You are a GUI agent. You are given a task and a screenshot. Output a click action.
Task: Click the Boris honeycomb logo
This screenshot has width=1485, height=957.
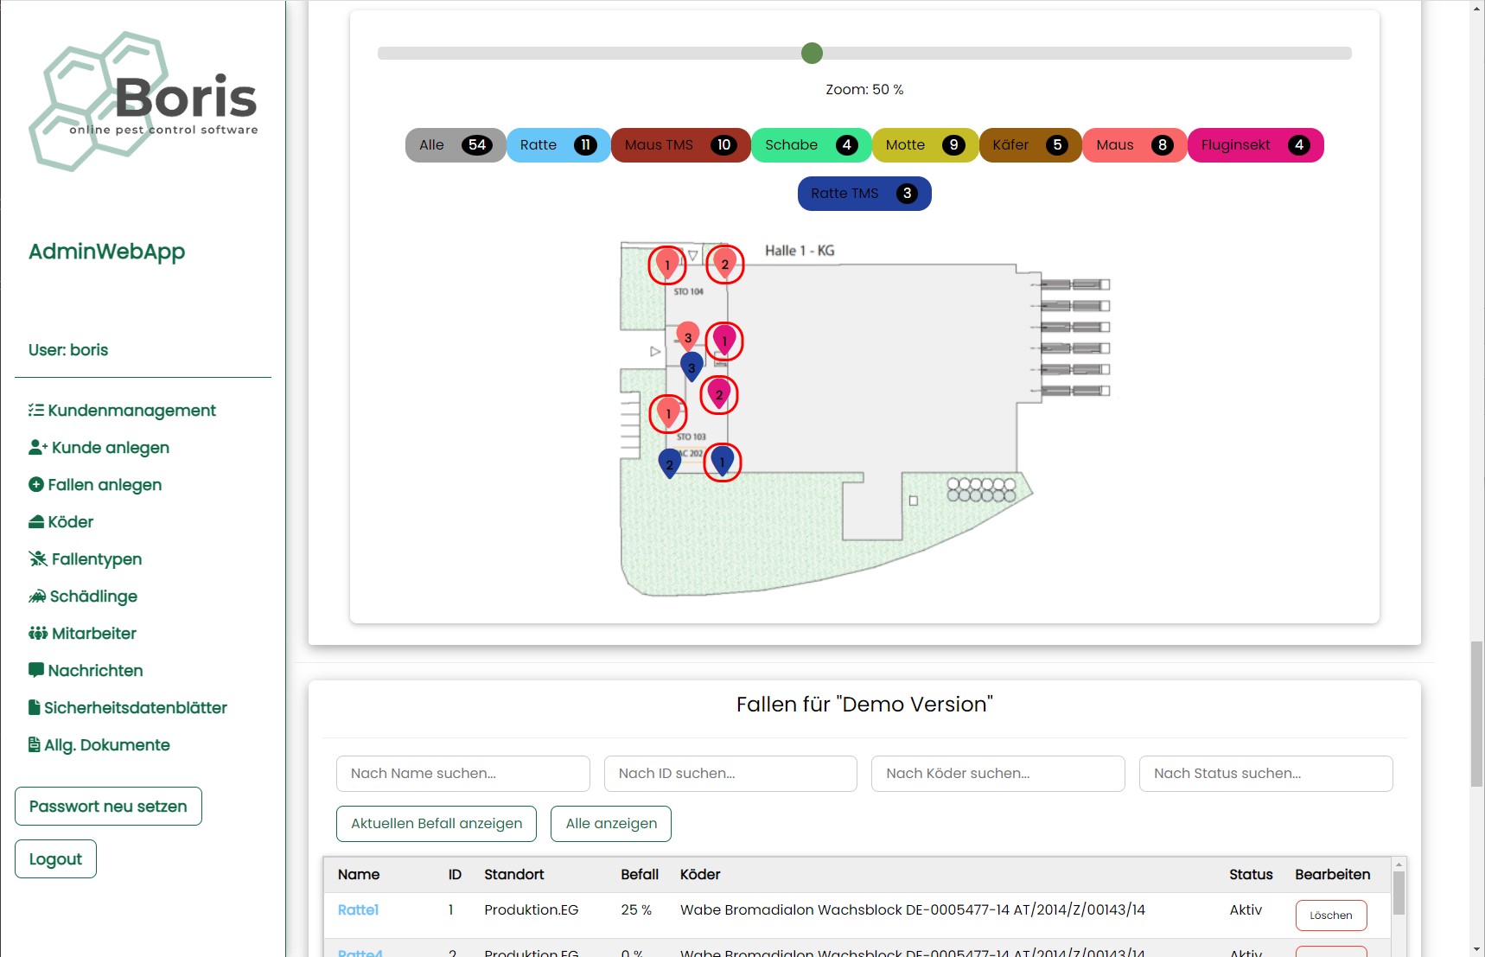(143, 101)
